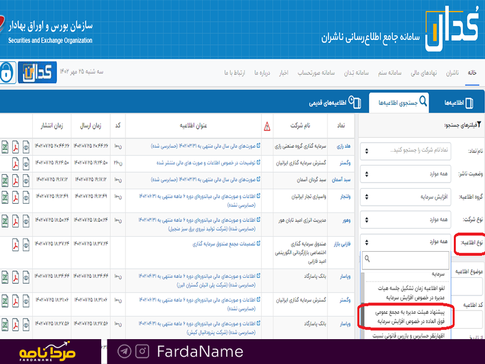Open the ولتجار symbol link

pyautogui.click(x=346, y=197)
